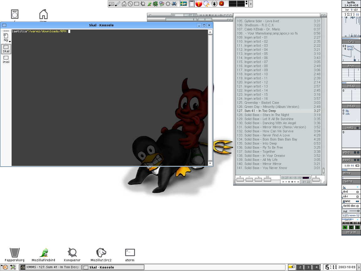Click the red flower icon in the top panel
The height and width of the screenshot is (271, 361).
222,4
